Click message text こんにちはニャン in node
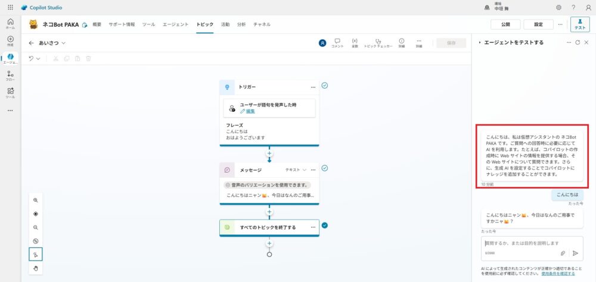This screenshot has width=596, height=282. [270, 196]
